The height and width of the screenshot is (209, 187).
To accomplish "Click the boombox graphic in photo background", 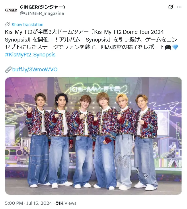I will pos(15,152).
